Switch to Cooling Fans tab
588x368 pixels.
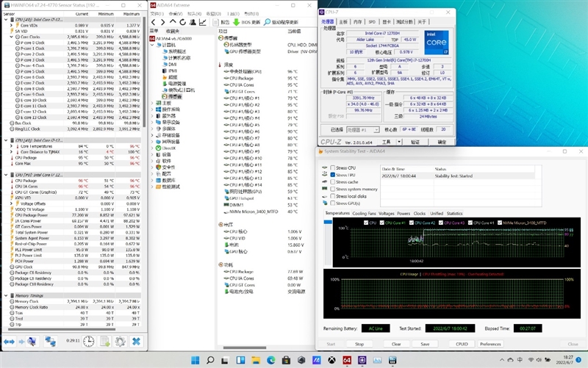[364, 214]
